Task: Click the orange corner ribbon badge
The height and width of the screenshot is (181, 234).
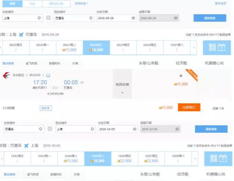Action: tap(193, 74)
